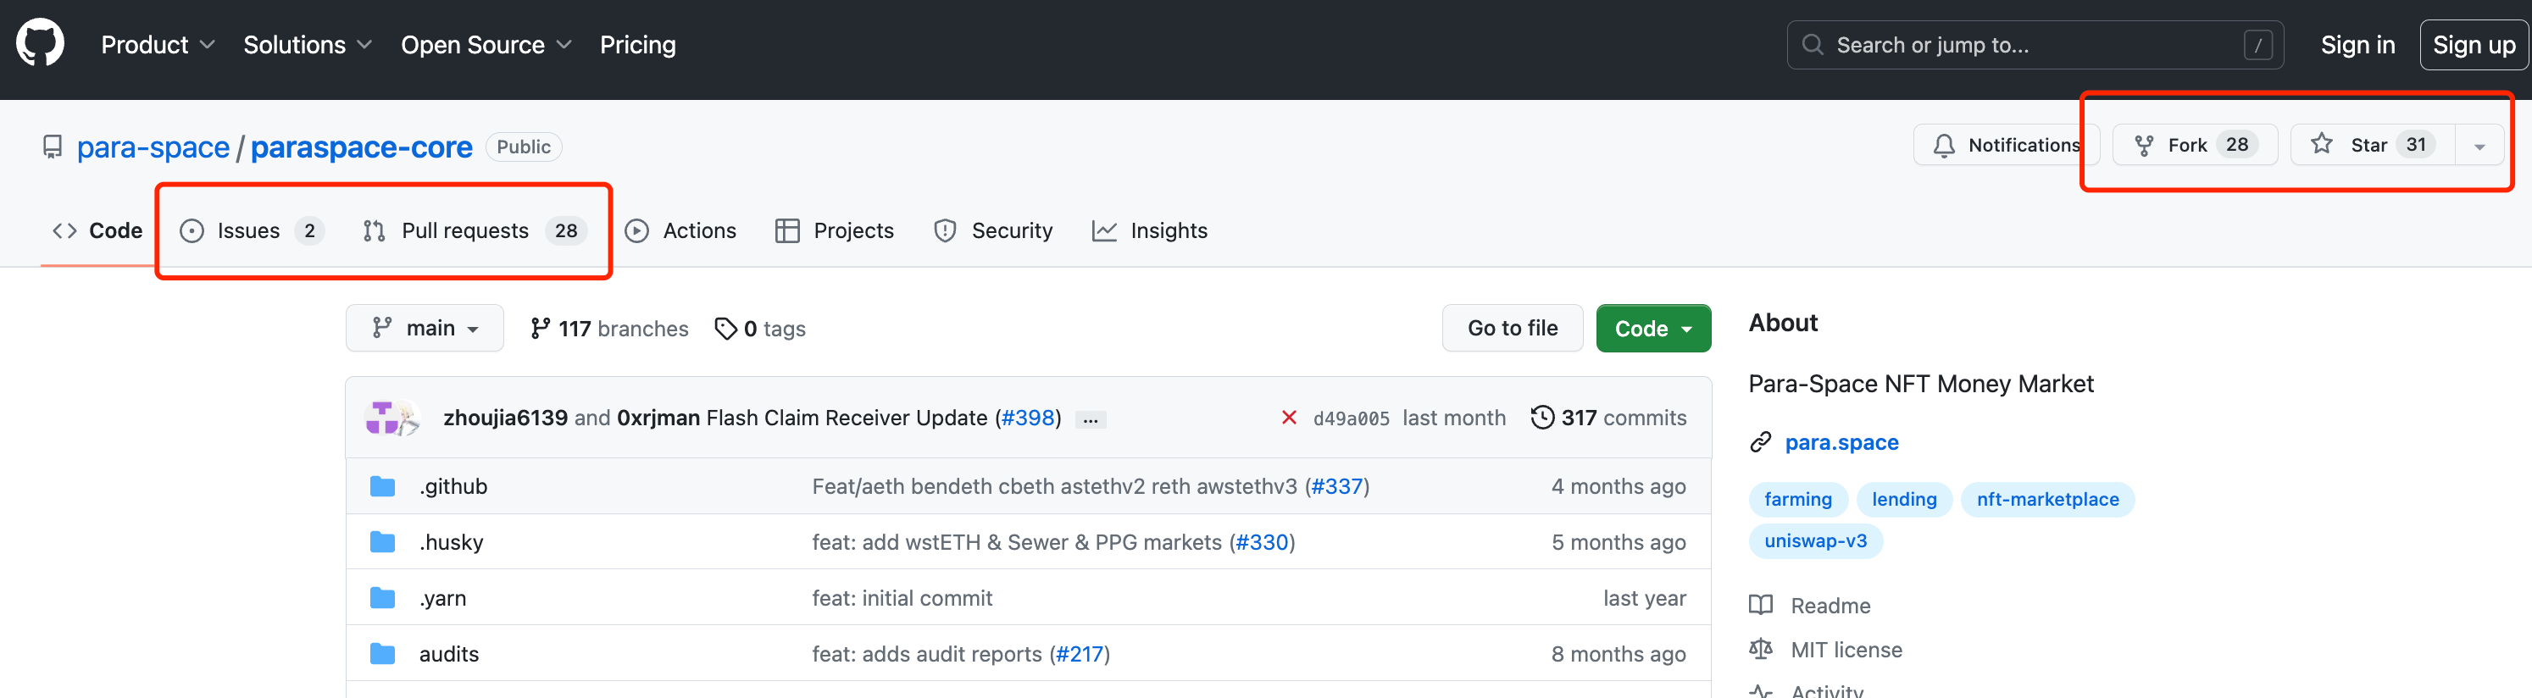
Task: Open the Security tab
Action: pyautogui.click(x=993, y=231)
